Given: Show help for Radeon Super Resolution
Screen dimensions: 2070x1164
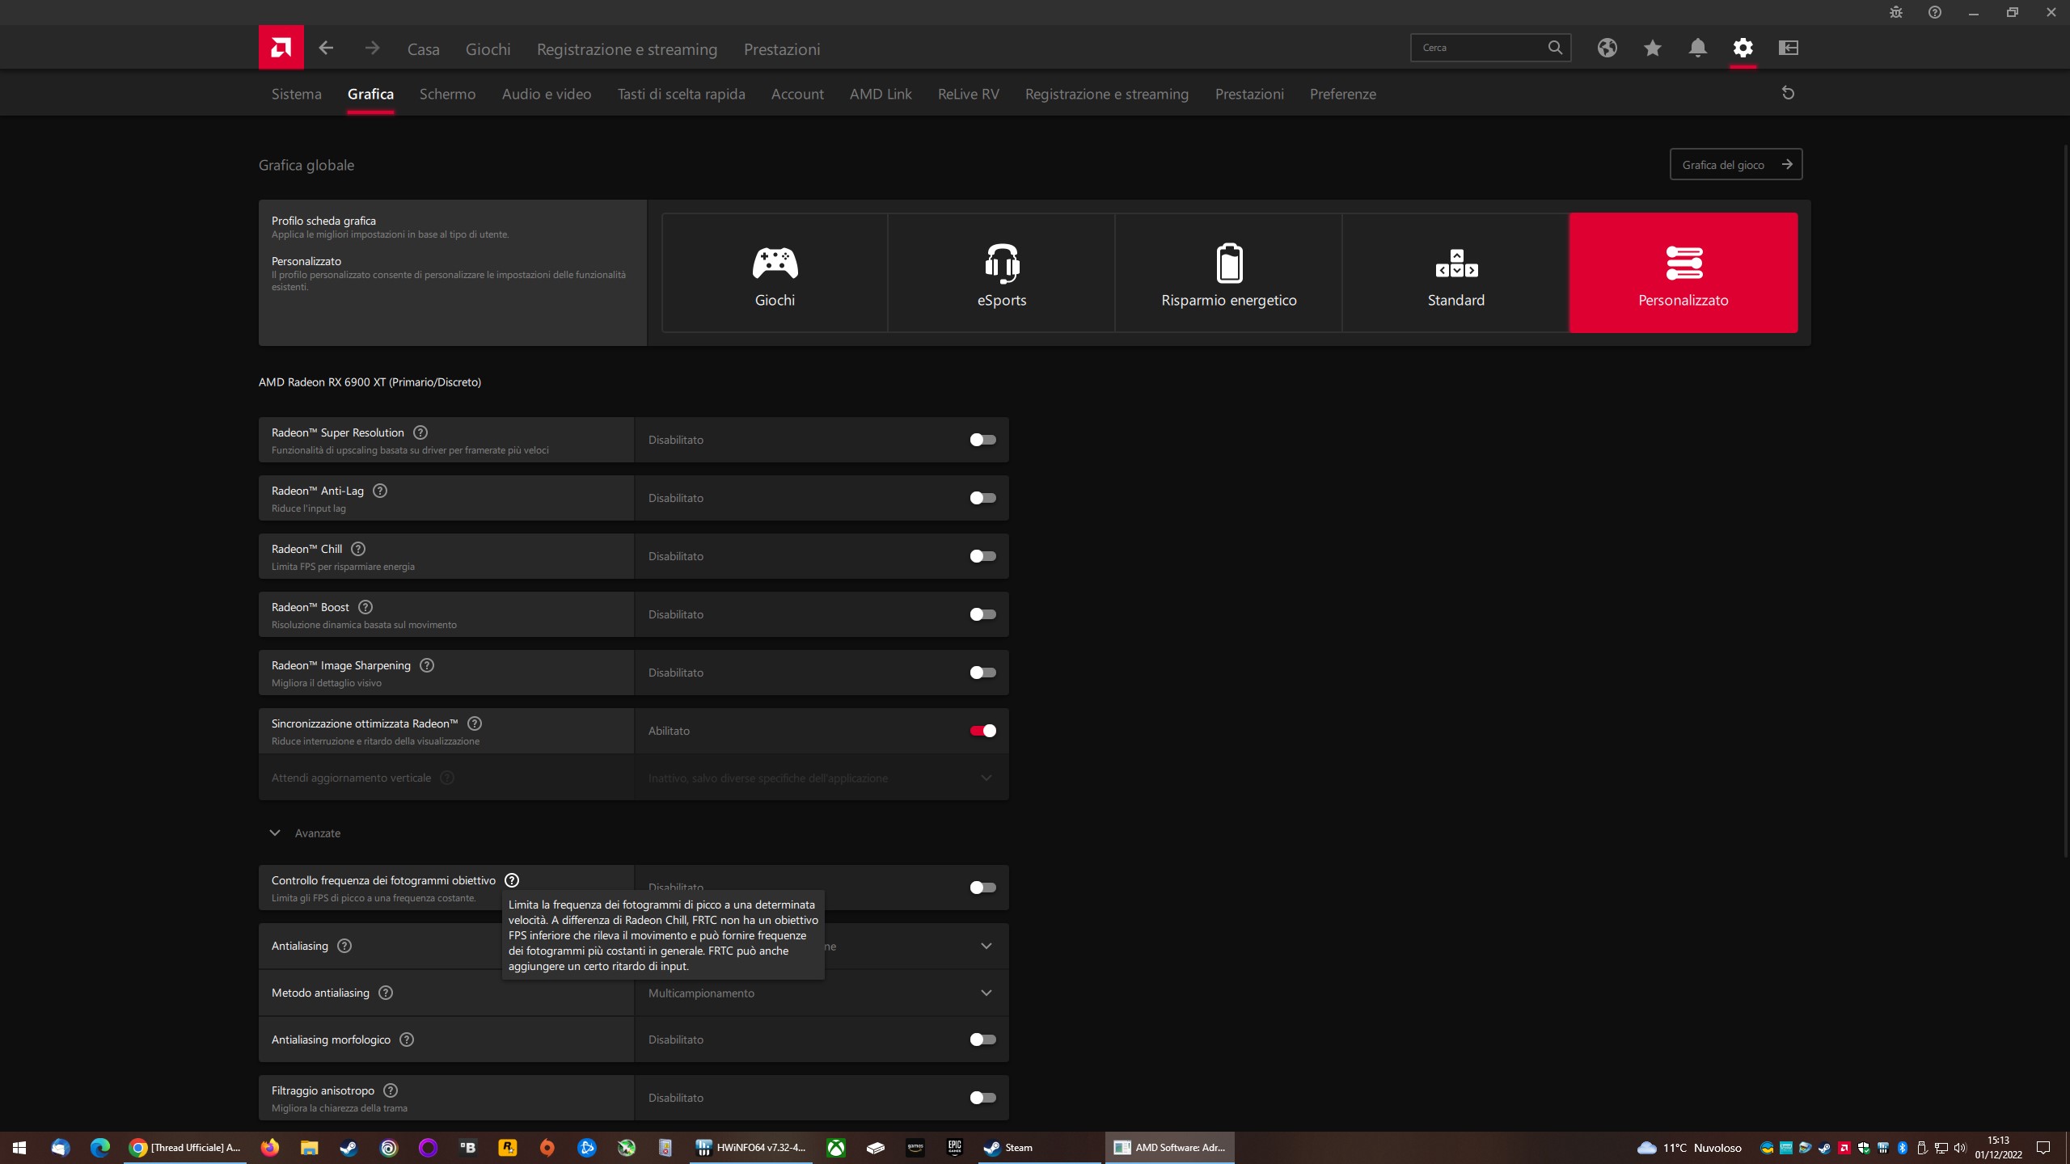Looking at the screenshot, I should (x=420, y=432).
